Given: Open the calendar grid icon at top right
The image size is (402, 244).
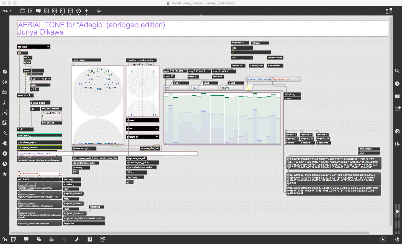Looking at the screenshot, I should (x=389, y=11).
